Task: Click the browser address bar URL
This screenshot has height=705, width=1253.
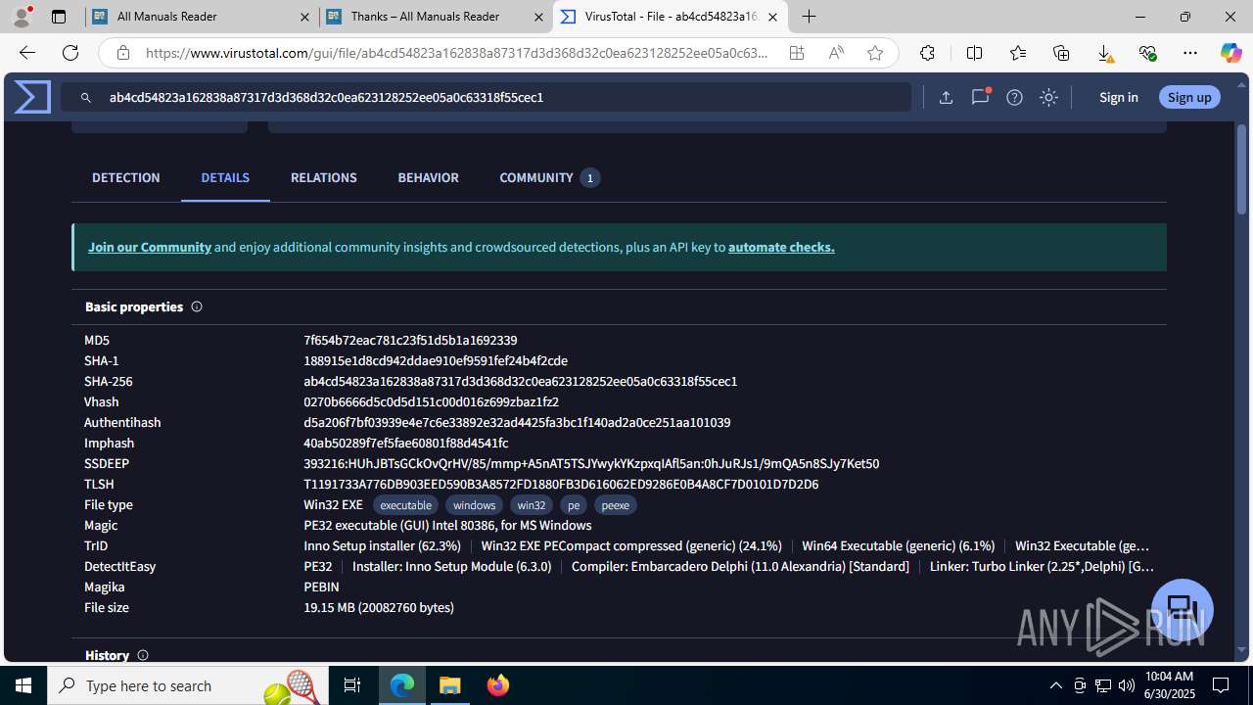Action: click(457, 53)
